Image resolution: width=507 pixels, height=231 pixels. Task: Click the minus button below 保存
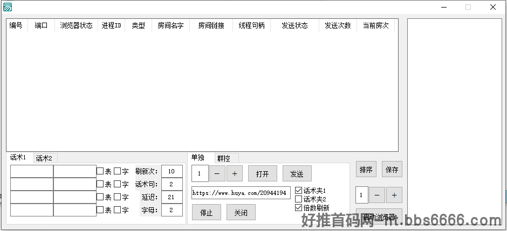pos(377,195)
